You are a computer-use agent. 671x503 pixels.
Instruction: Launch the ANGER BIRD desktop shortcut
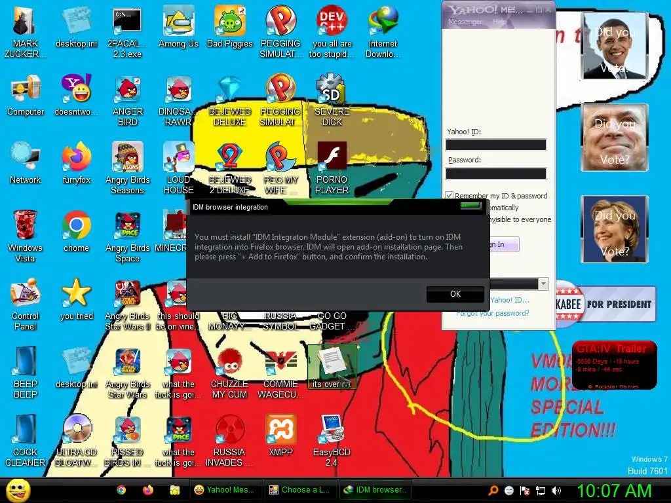click(127, 100)
